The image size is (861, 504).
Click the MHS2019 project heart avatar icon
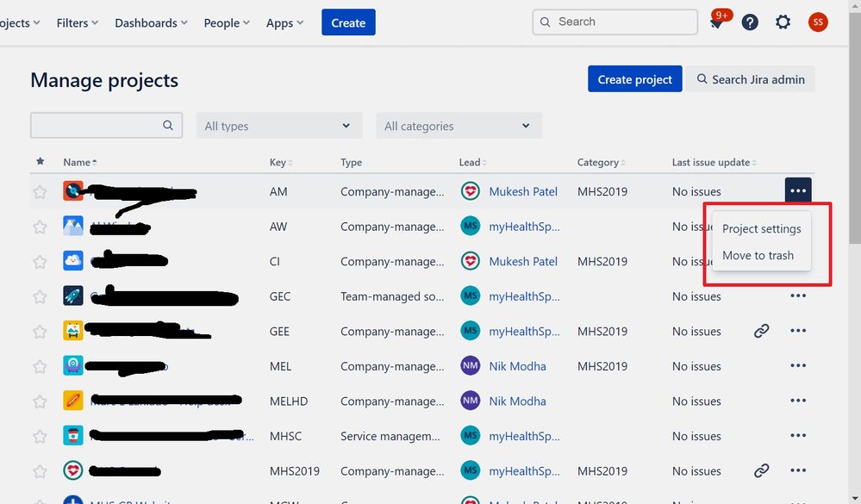[x=73, y=470]
